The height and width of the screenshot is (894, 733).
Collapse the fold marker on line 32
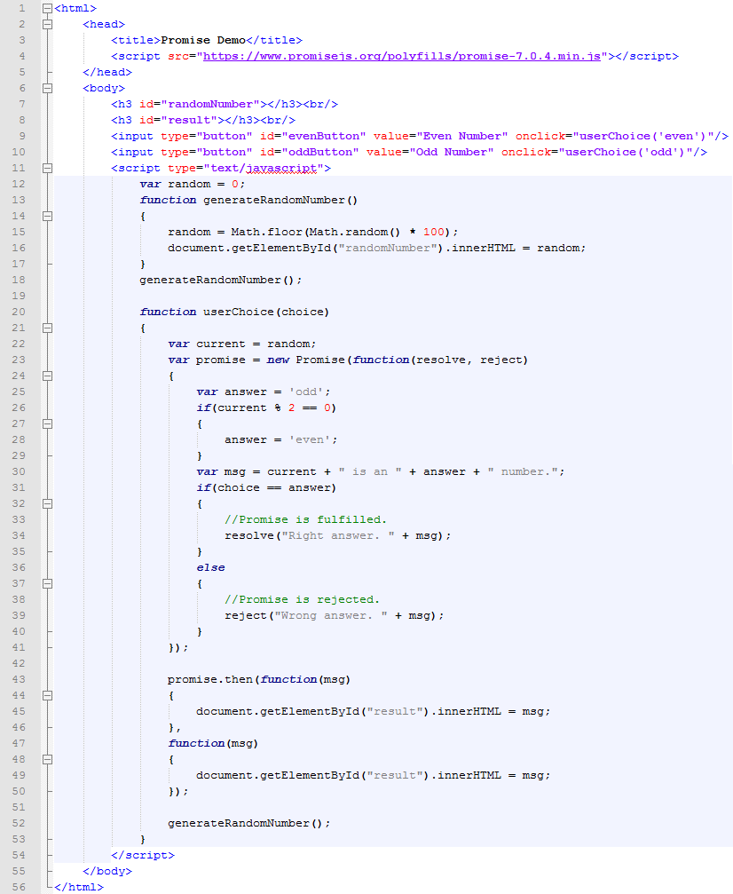coord(47,503)
